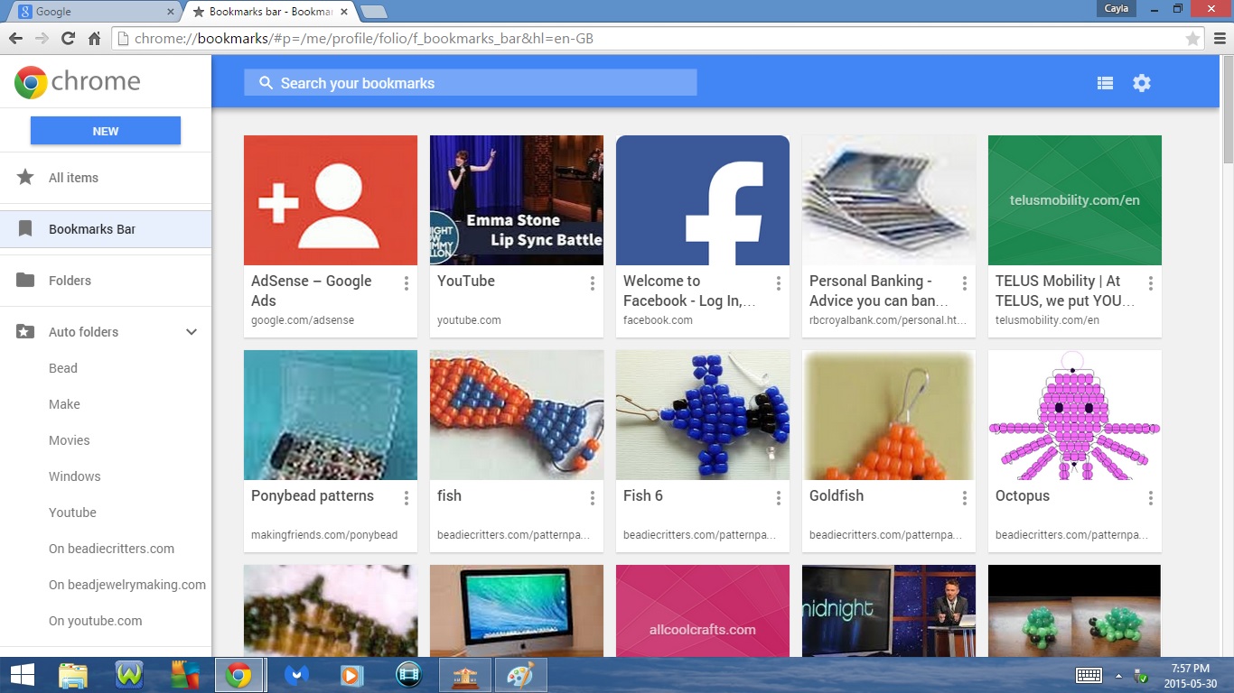Open the green telusmobility.com/en thumbnail
This screenshot has height=693, width=1234.
(x=1075, y=200)
